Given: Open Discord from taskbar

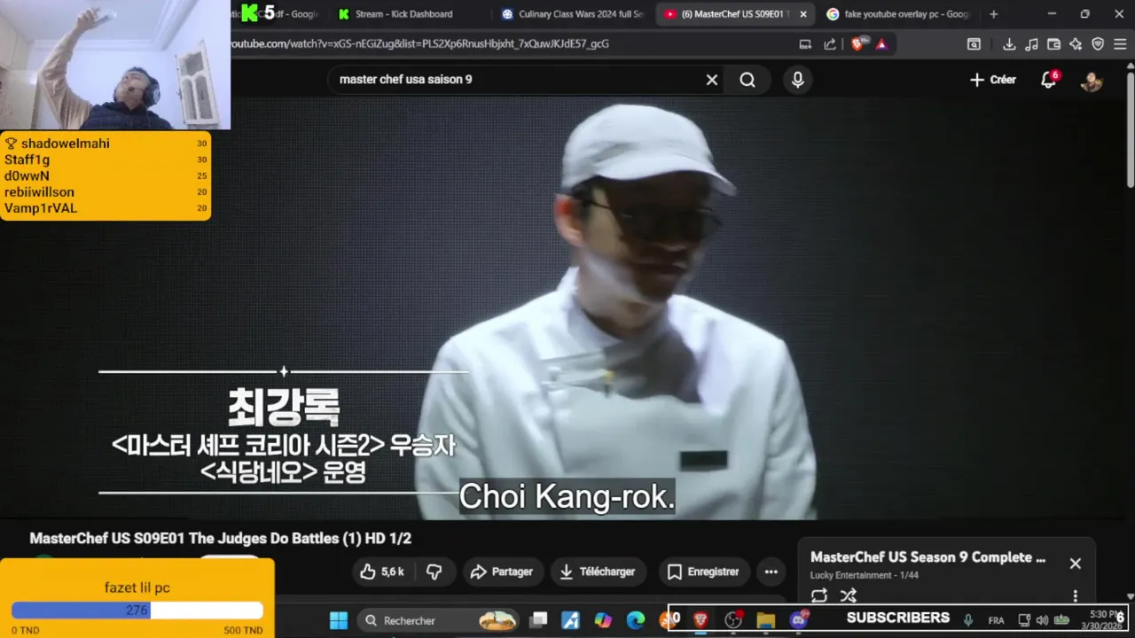Looking at the screenshot, I should [798, 620].
